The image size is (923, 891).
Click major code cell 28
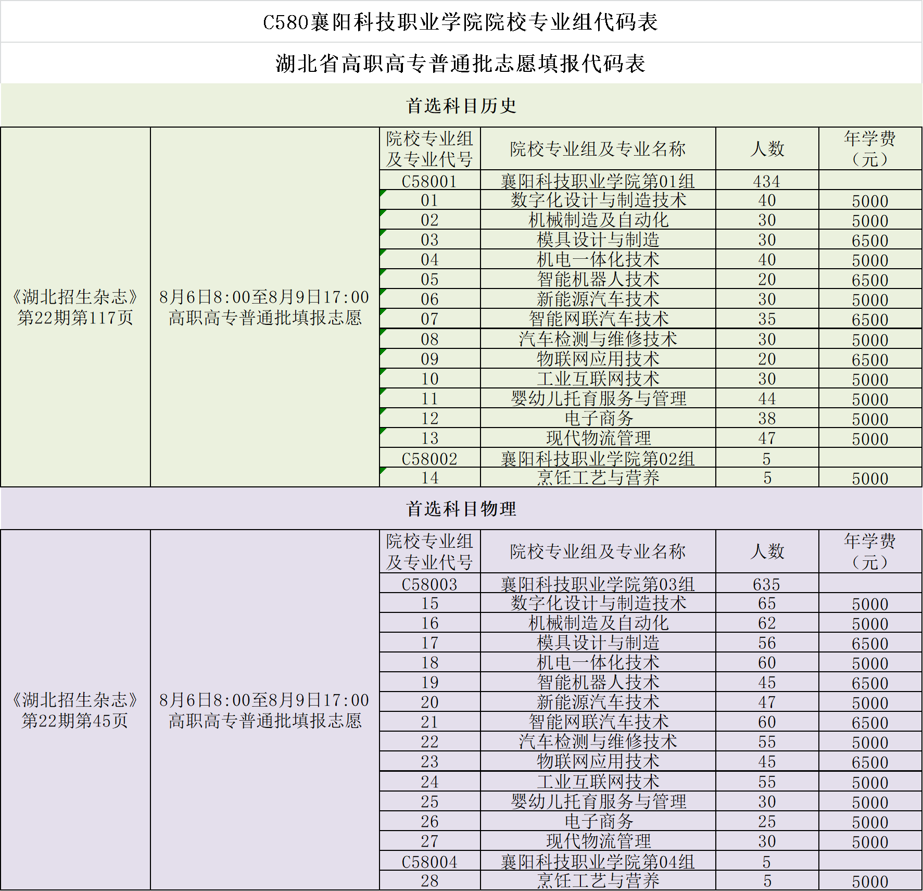429,881
